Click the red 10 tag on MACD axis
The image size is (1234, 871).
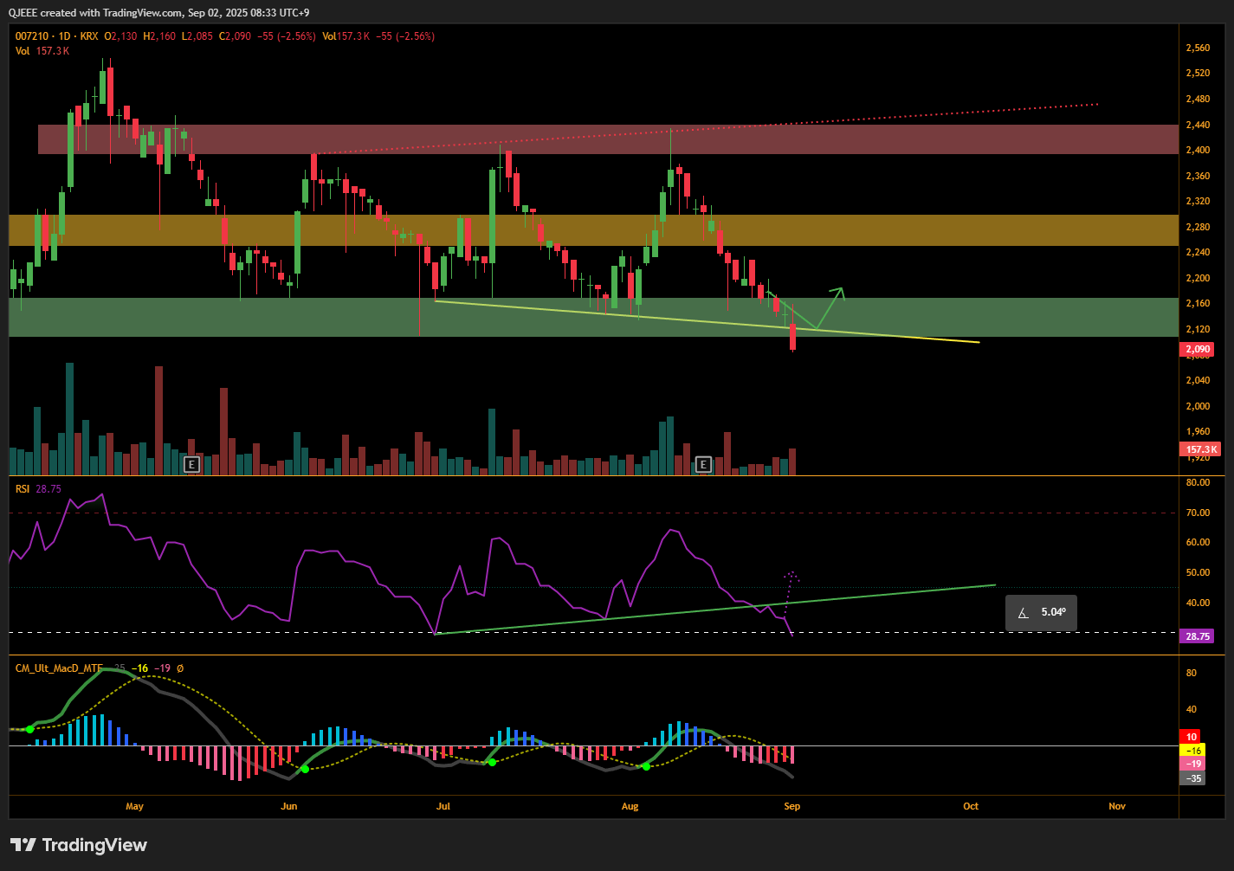point(1192,737)
